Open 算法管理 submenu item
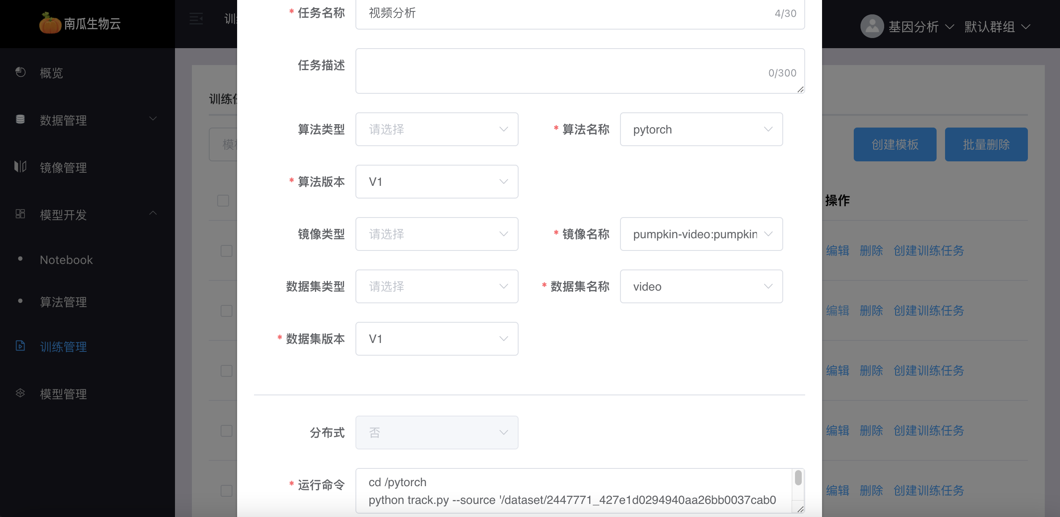The height and width of the screenshot is (517, 1060). pyautogui.click(x=63, y=302)
